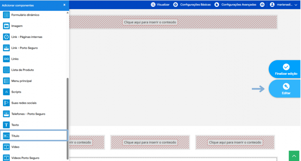Click the Finalizar edição button
The width and height of the screenshot is (301, 161).
coord(285,69)
